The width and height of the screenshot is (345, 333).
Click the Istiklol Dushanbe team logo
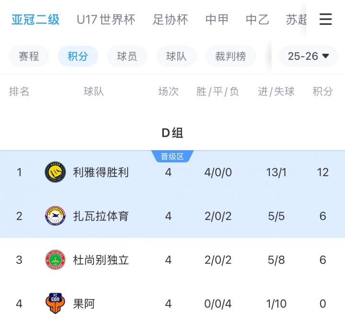coord(55,260)
